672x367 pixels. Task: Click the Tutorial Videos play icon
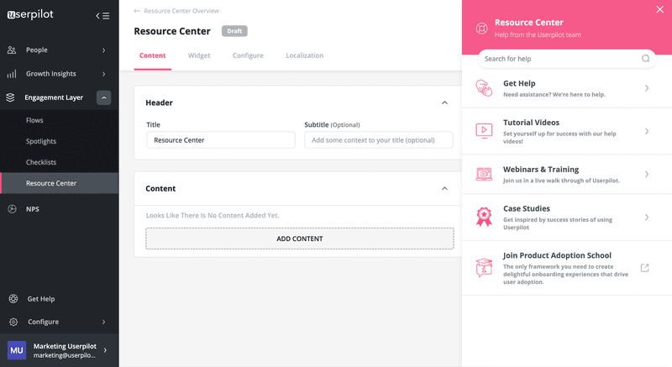484,131
